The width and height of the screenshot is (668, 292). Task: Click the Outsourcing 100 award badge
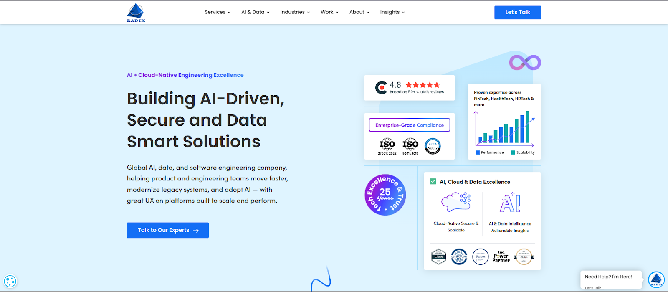(459, 256)
